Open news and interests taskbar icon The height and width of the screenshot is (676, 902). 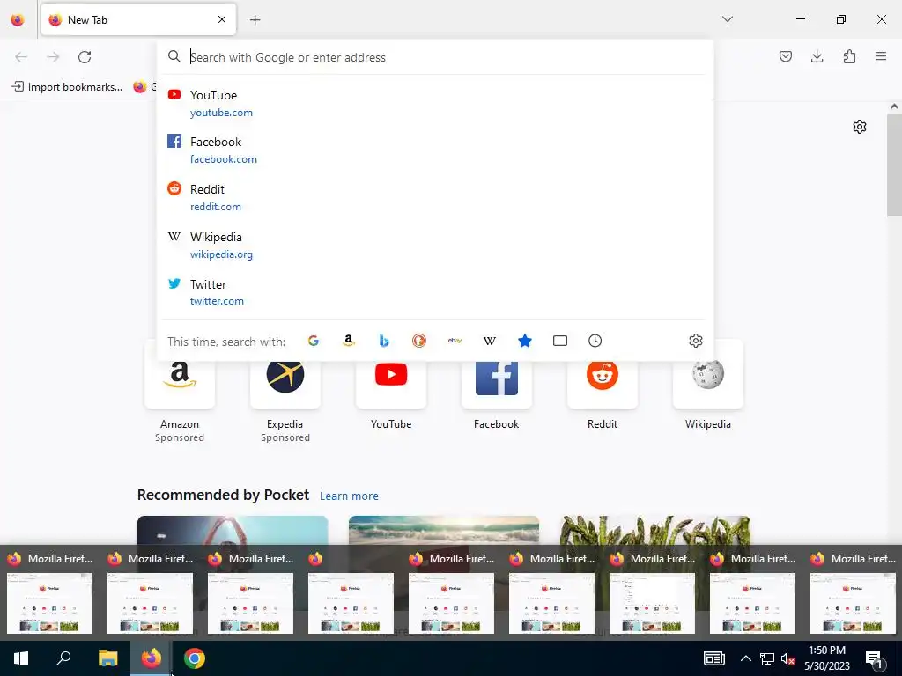pos(713,658)
